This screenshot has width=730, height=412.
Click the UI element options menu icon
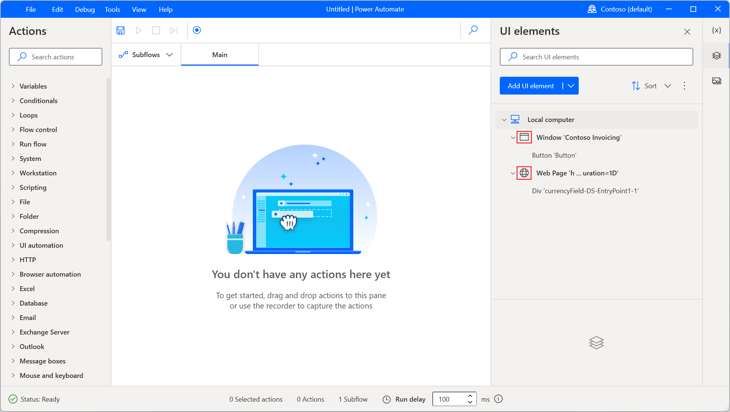[x=684, y=86]
